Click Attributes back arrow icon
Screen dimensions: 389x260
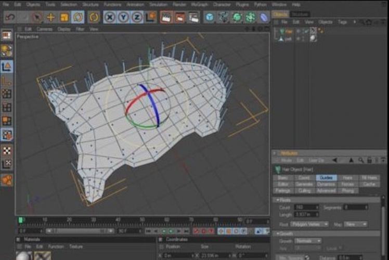(335, 161)
